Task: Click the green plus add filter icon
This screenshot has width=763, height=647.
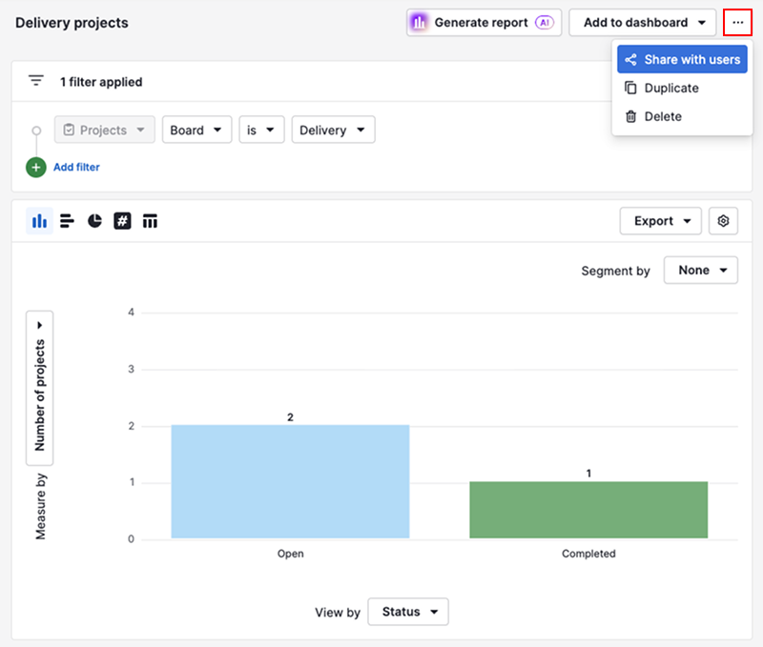Action: (36, 167)
